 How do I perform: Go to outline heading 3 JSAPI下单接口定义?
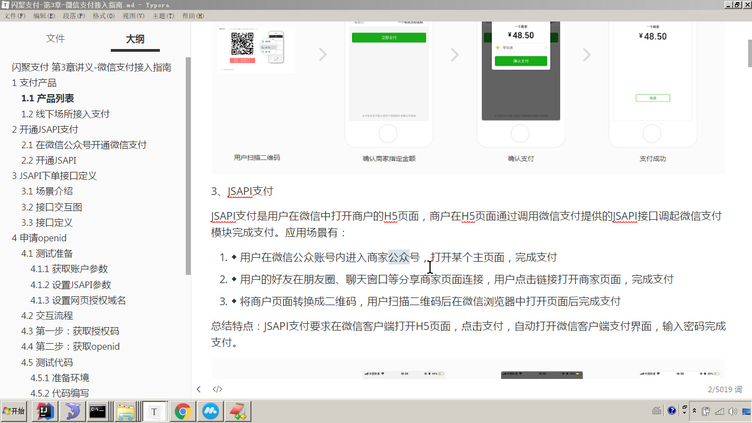[55, 176]
